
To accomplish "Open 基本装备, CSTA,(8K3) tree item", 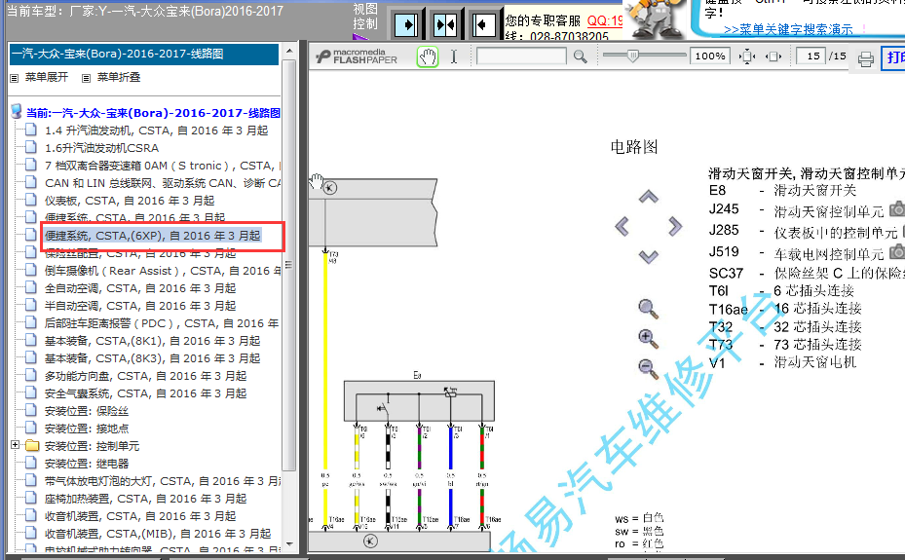I will 152,358.
